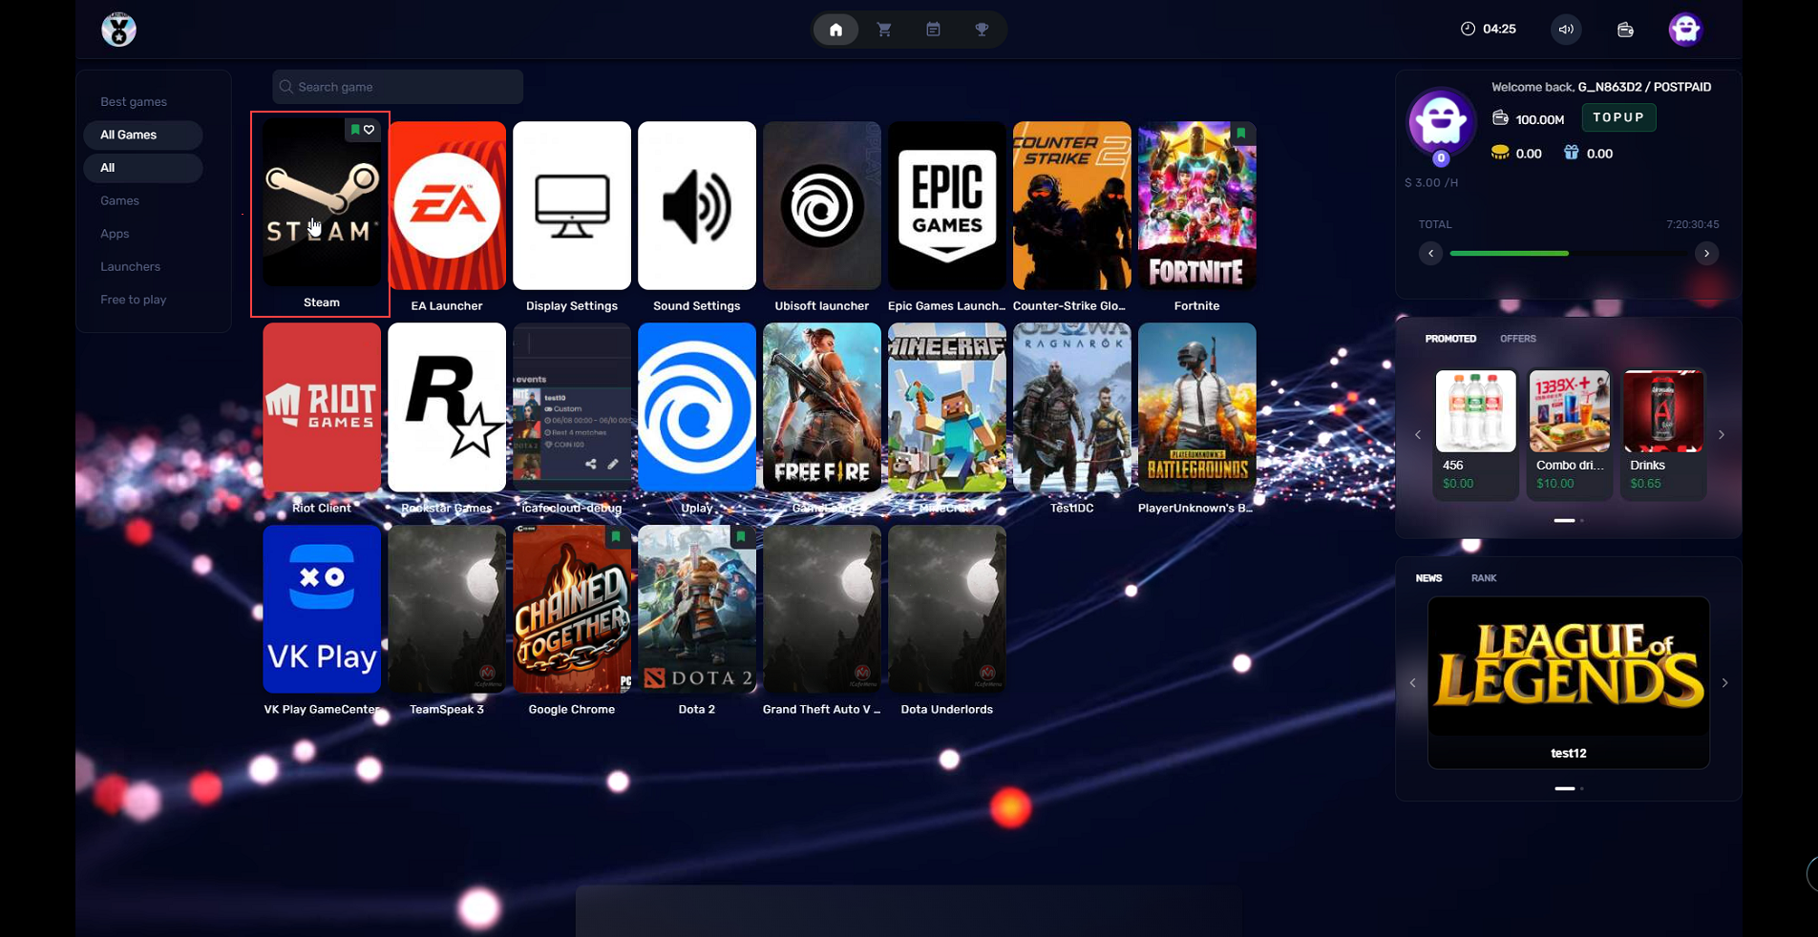This screenshot has width=1818, height=937.
Task: Open the trophy tournaments icon
Action: pyautogui.click(x=982, y=30)
